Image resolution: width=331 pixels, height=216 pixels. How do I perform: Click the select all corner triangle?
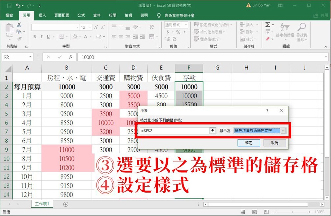(9, 68)
